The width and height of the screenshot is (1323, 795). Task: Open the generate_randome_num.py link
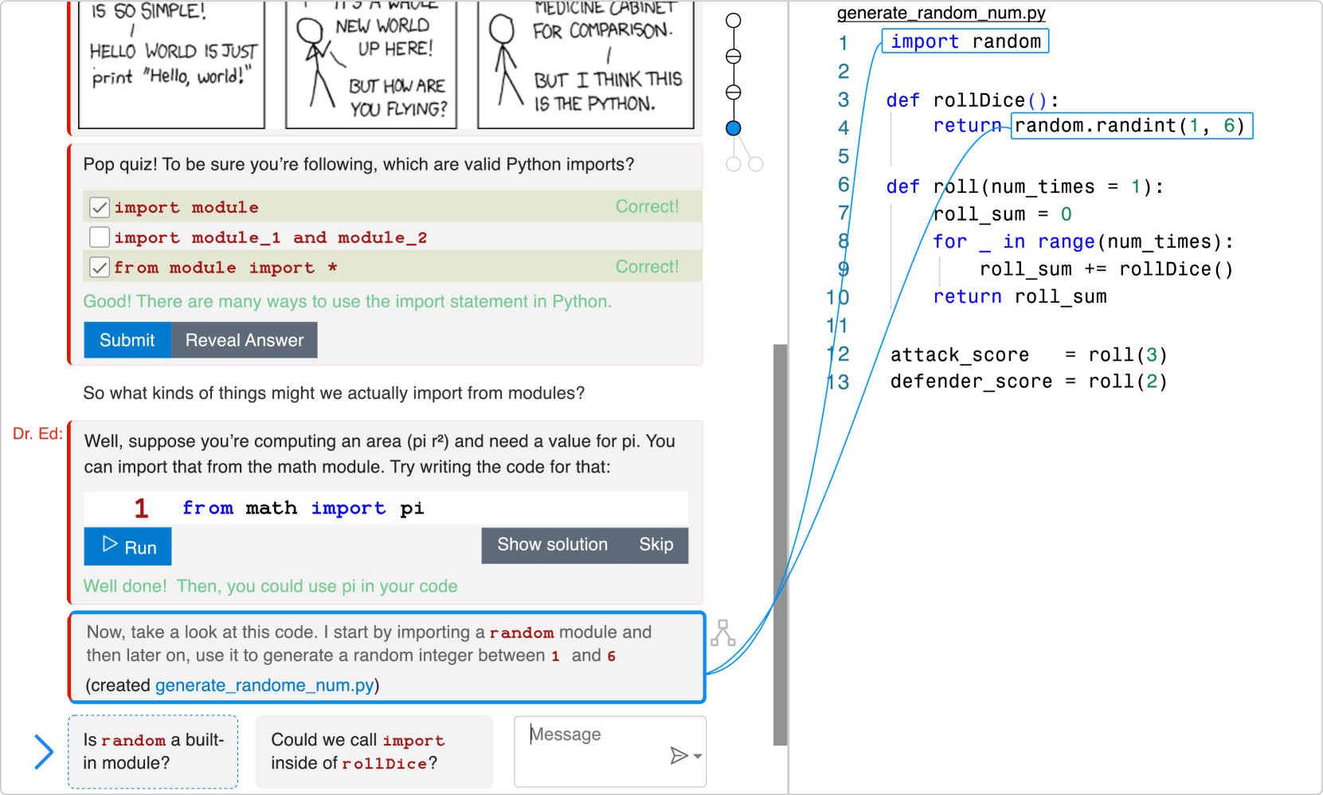click(264, 685)
